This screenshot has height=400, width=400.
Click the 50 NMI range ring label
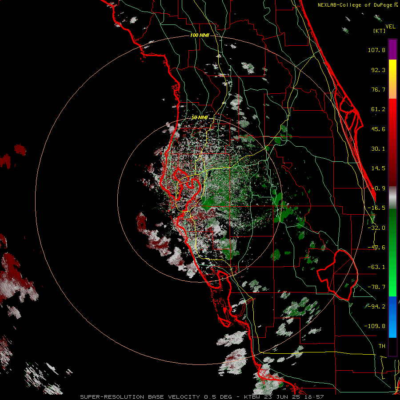pos(200,117)
